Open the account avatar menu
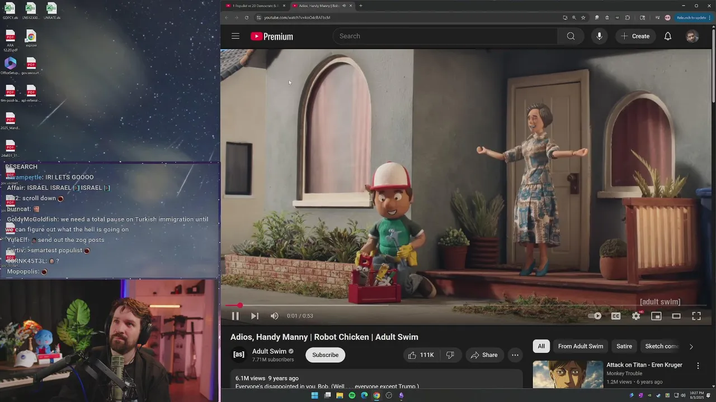Screen dimensions: 716x402 click(693, 36)
